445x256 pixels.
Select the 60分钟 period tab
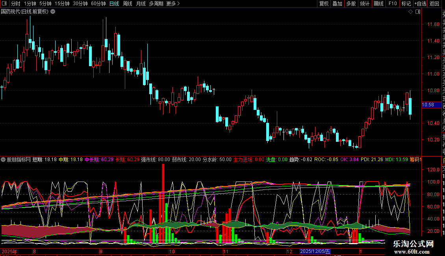(98, 4)
